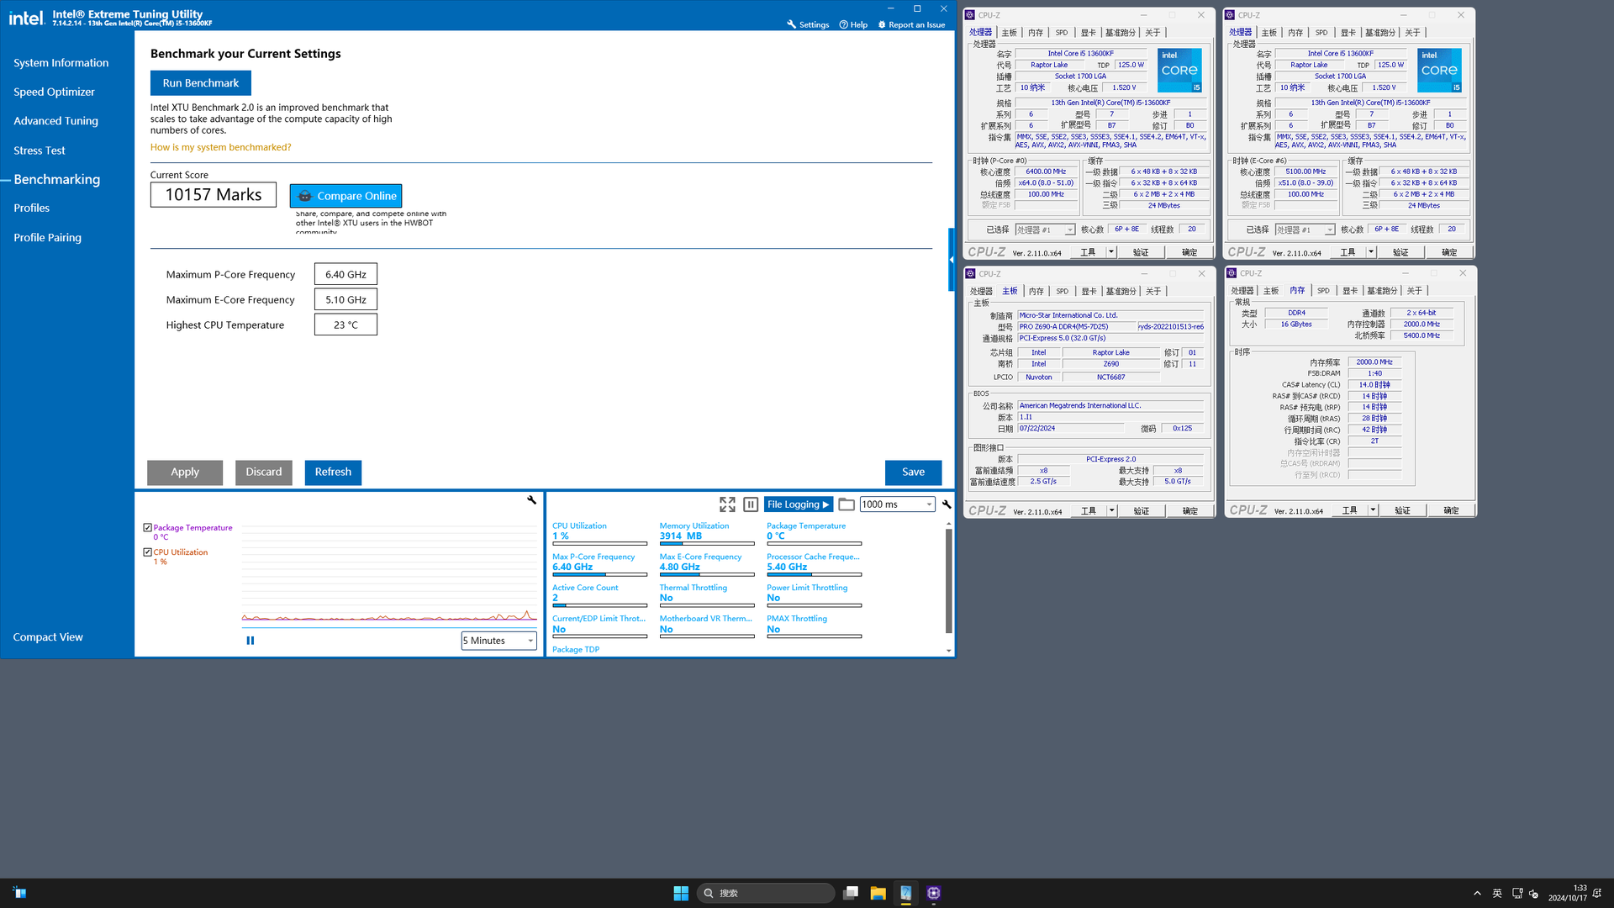This screenshot has width=1614, height=908.
Task: Open the widgets icon on taskbar
Action: (20, 893)
